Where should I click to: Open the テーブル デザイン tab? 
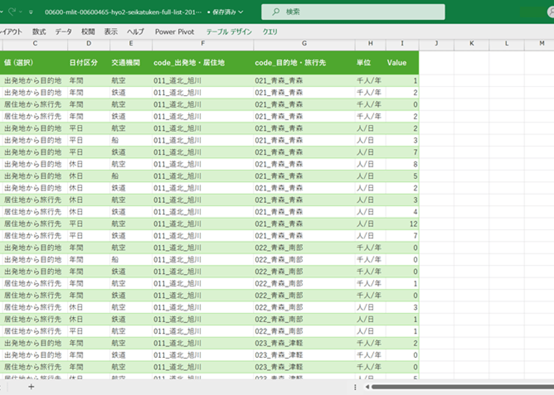coord(229,32)
